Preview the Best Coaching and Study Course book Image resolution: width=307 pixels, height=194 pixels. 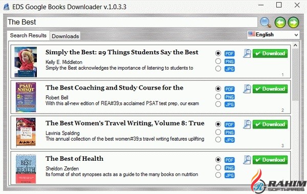247,89
